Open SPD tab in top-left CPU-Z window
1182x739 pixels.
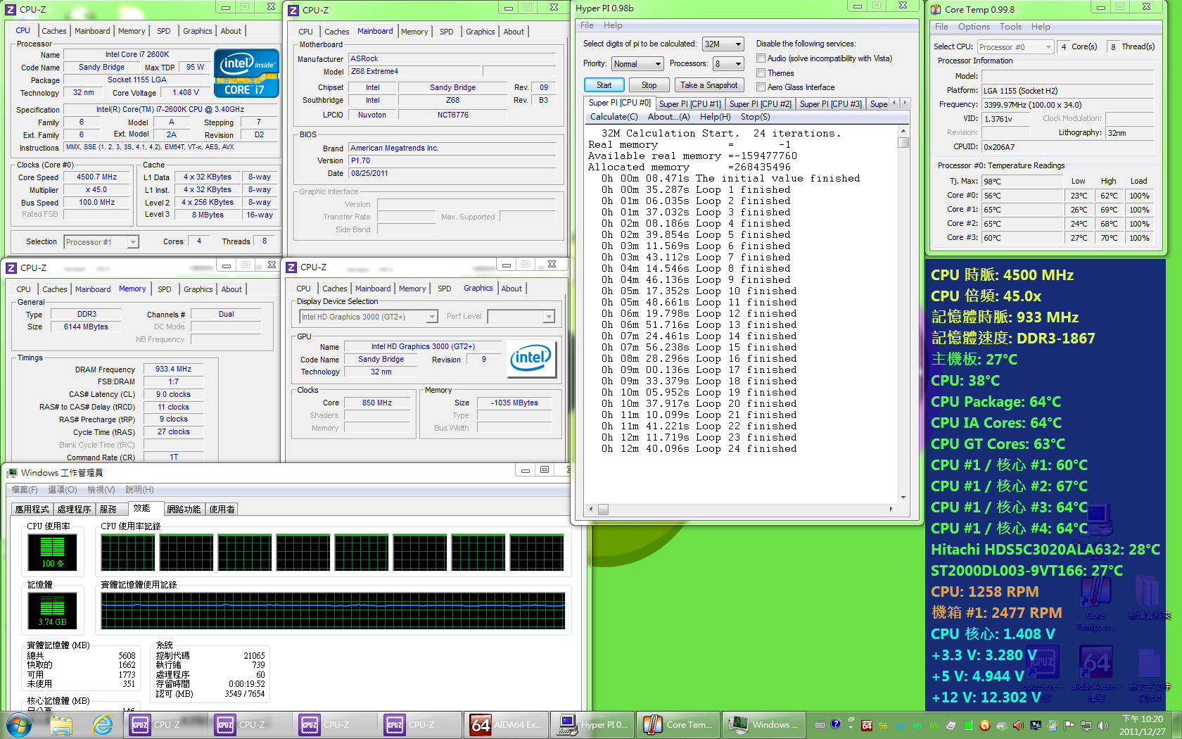pos(163,31)
